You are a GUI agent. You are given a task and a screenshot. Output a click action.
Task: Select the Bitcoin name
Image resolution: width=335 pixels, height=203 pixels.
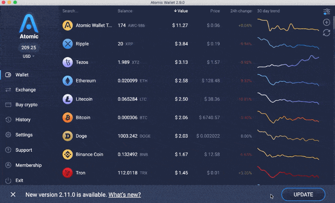pos(83,118)
